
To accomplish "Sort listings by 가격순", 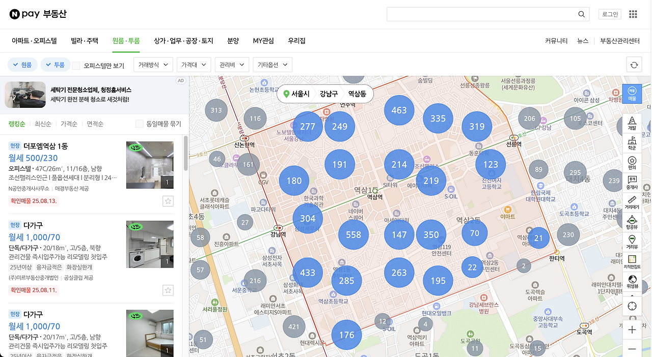I will click(69, 124).
